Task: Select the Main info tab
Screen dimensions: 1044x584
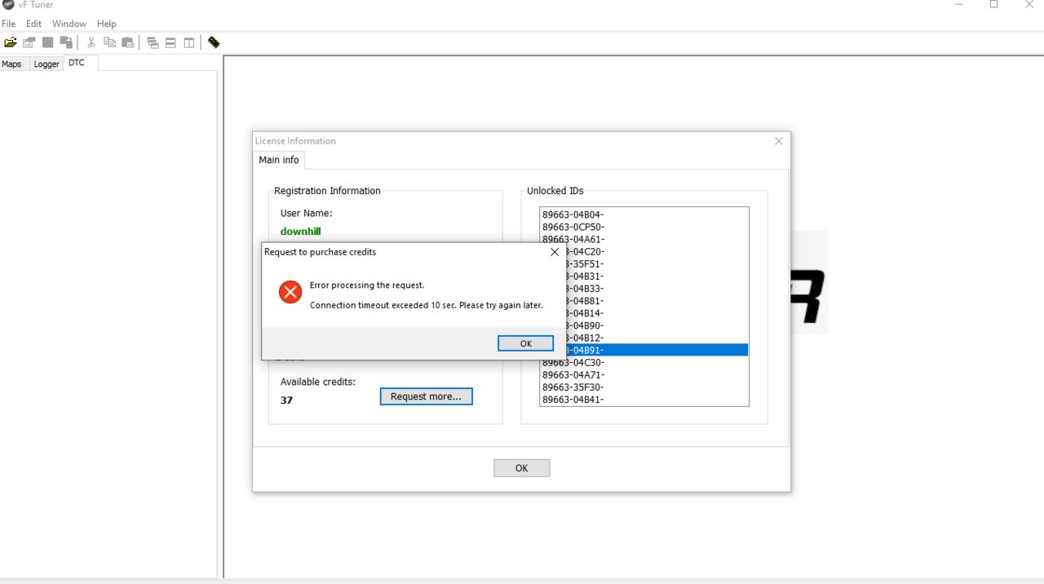Action: click(x=279, y=160)
